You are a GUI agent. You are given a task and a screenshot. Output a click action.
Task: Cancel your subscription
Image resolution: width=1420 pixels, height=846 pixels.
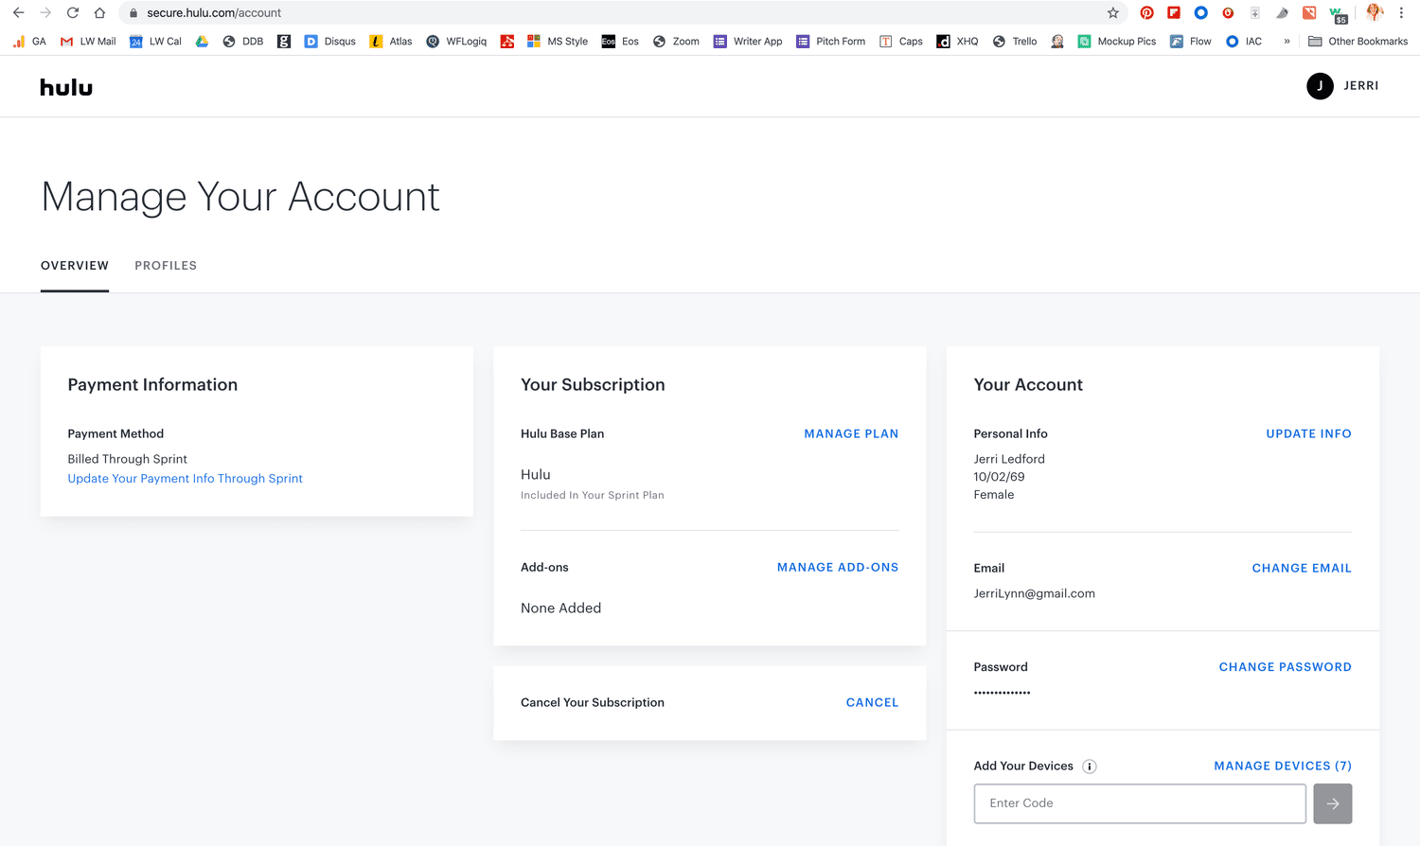click(872, 702)
